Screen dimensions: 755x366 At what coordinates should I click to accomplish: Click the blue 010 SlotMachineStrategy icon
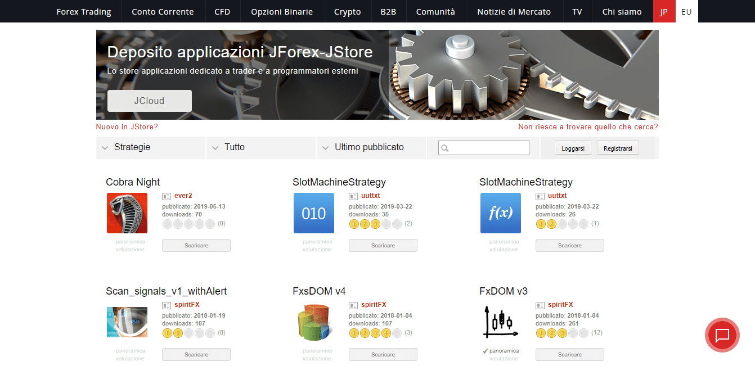314,213
